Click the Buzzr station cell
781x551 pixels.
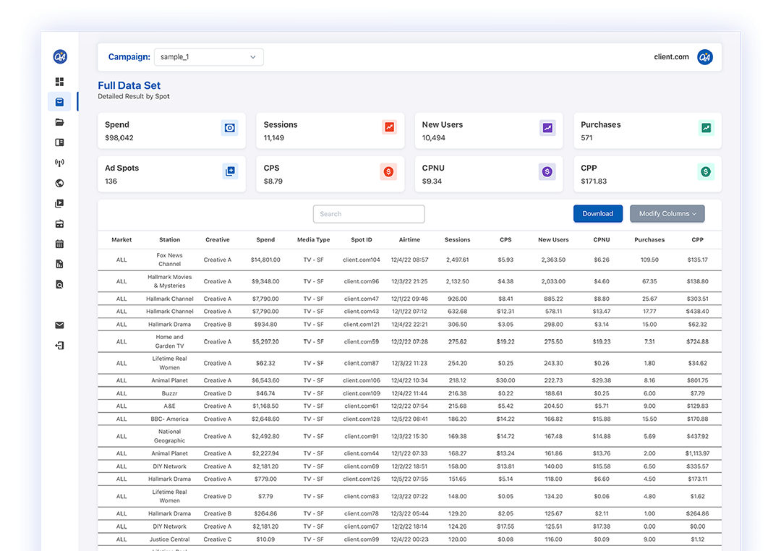click(169, 393)
